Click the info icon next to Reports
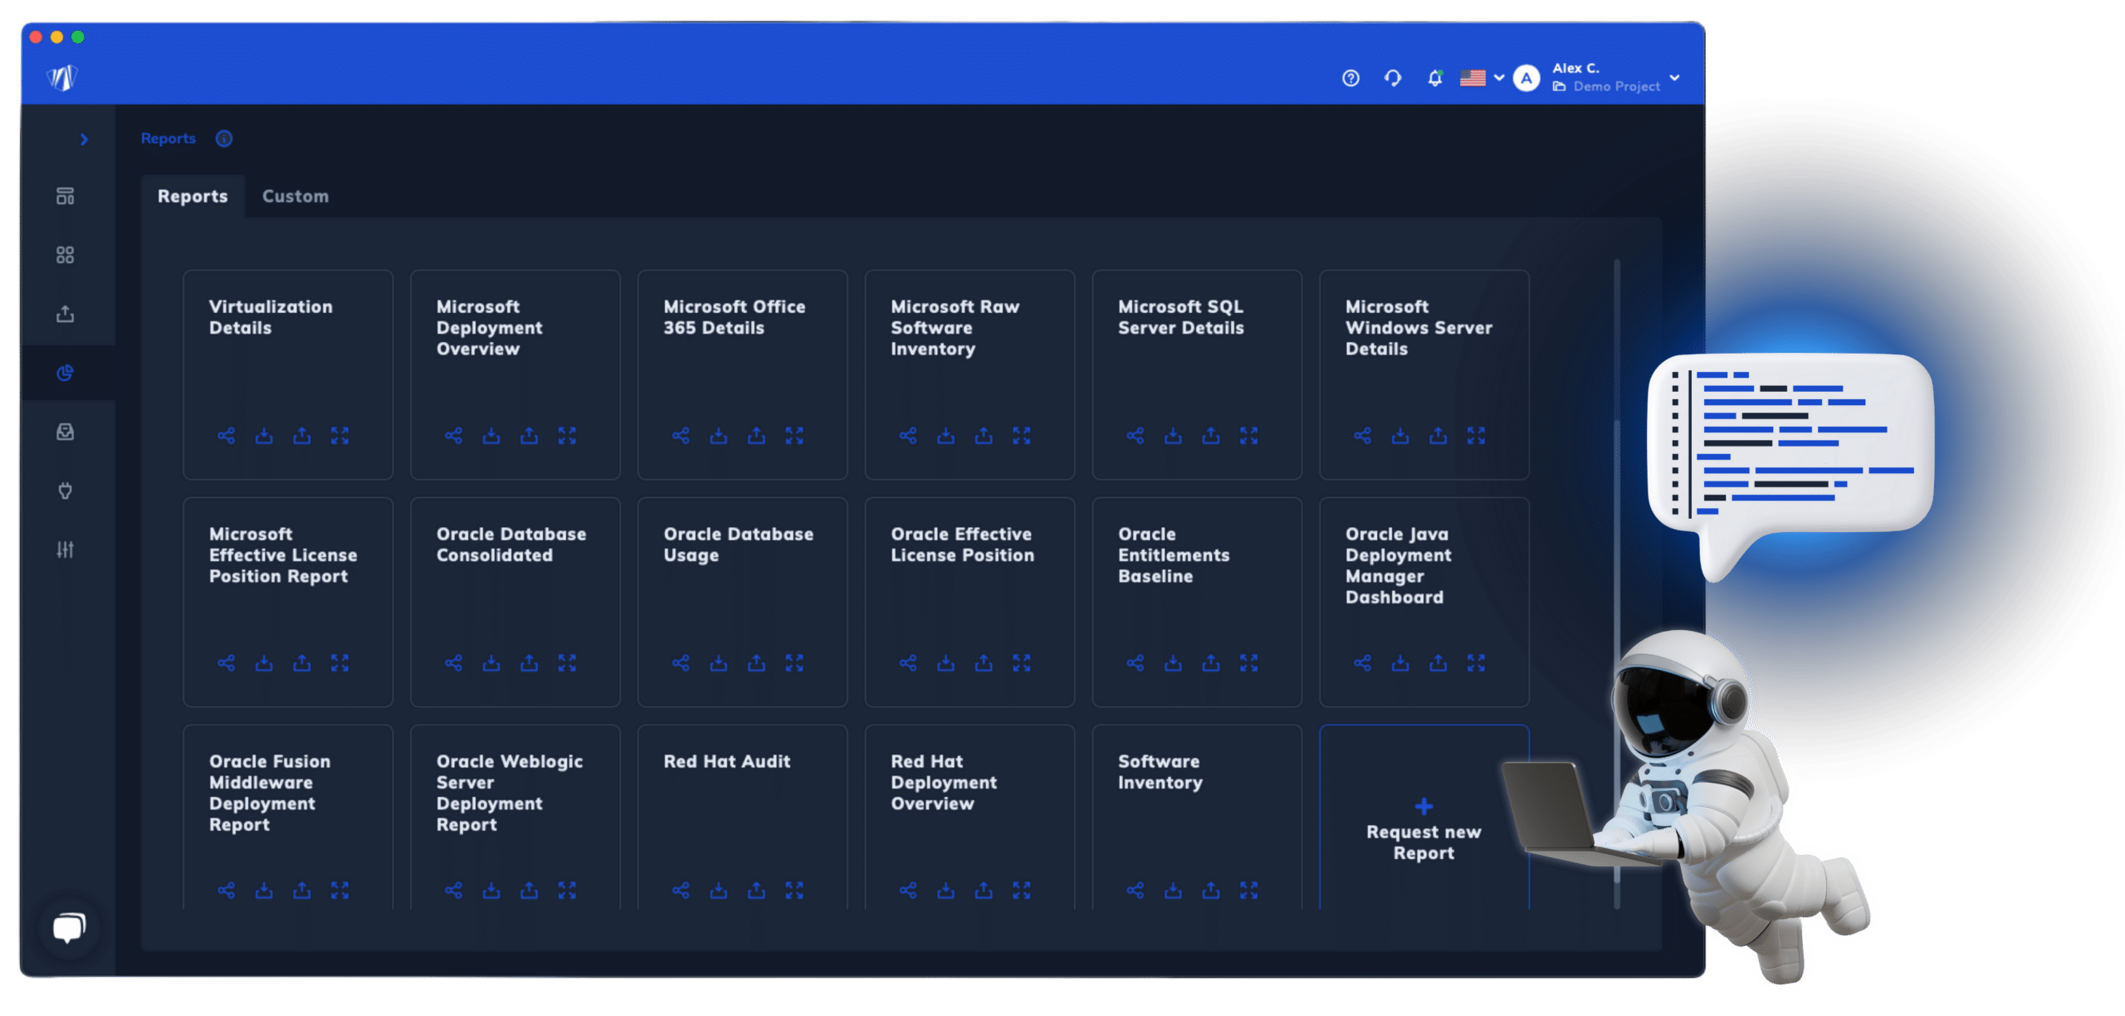 point(224,139)
